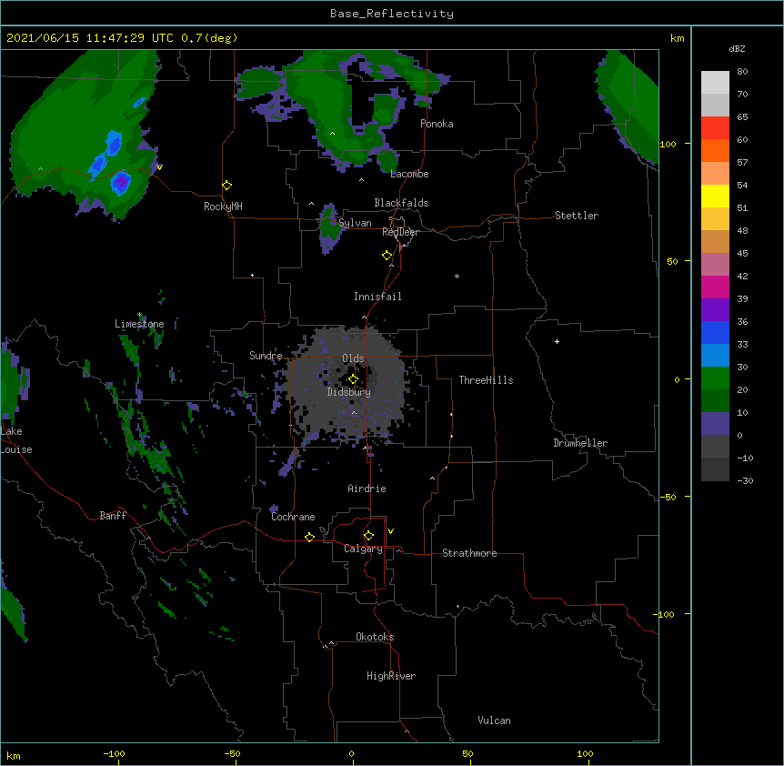Viewport: 784px width, 766px height.
Task: Select the radar site diamond between Olds and Didsbury
Action: pyautogui.click(x=353, y=379)
